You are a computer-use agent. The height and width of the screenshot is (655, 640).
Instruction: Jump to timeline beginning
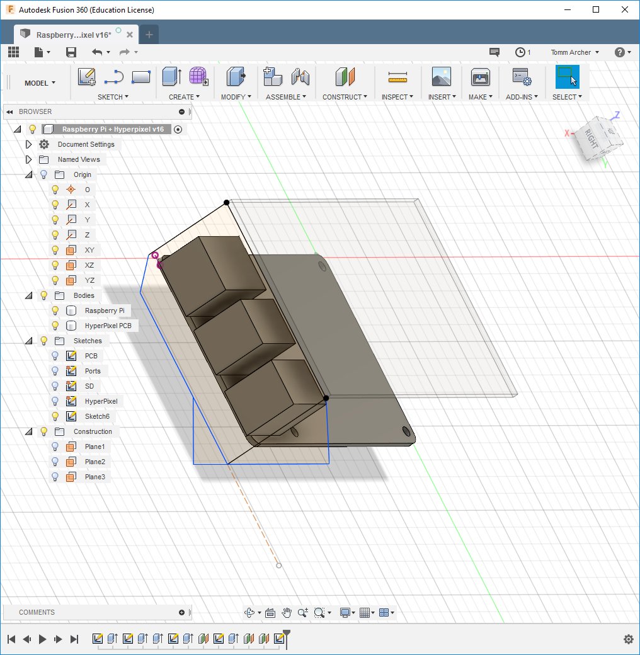(x=11, y=639)
